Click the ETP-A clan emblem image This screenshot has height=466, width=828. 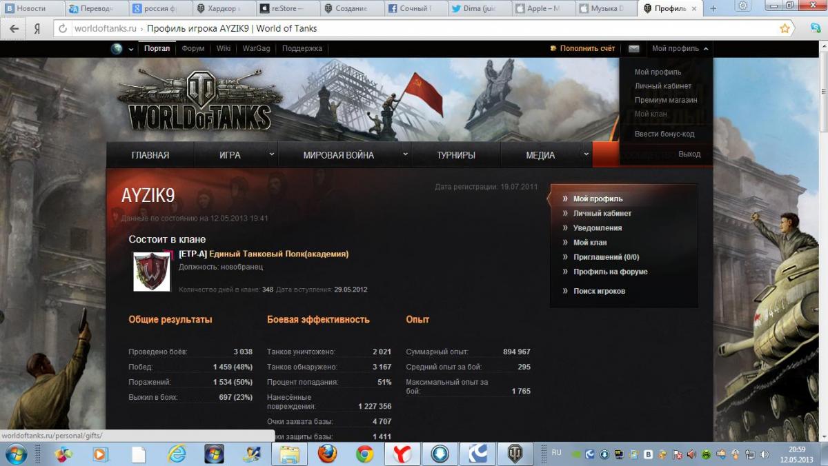(x=152, y=271)
